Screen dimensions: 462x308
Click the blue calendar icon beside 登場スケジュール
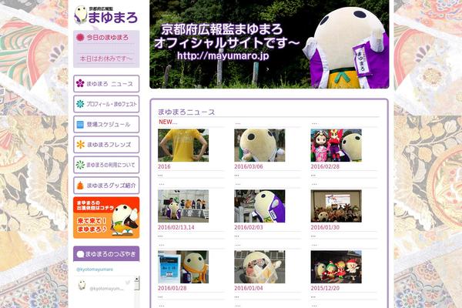point(80,125)
